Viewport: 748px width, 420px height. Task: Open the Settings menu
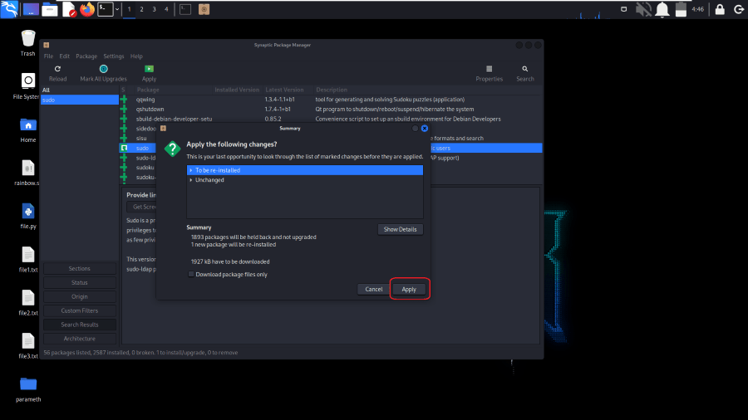[x=114, y=56]
